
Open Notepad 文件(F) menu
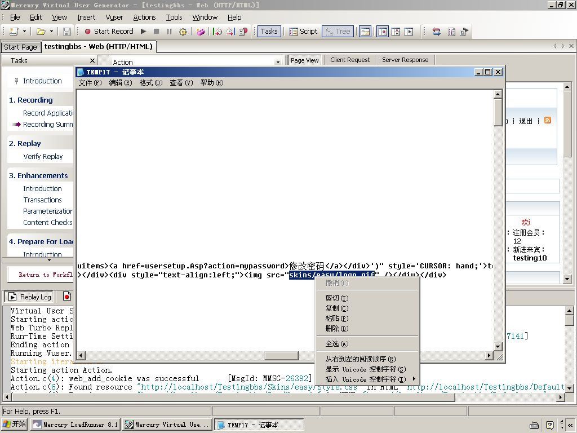click(90, 83)
